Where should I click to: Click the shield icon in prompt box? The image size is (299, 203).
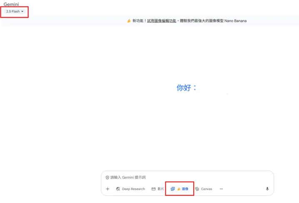107,177
